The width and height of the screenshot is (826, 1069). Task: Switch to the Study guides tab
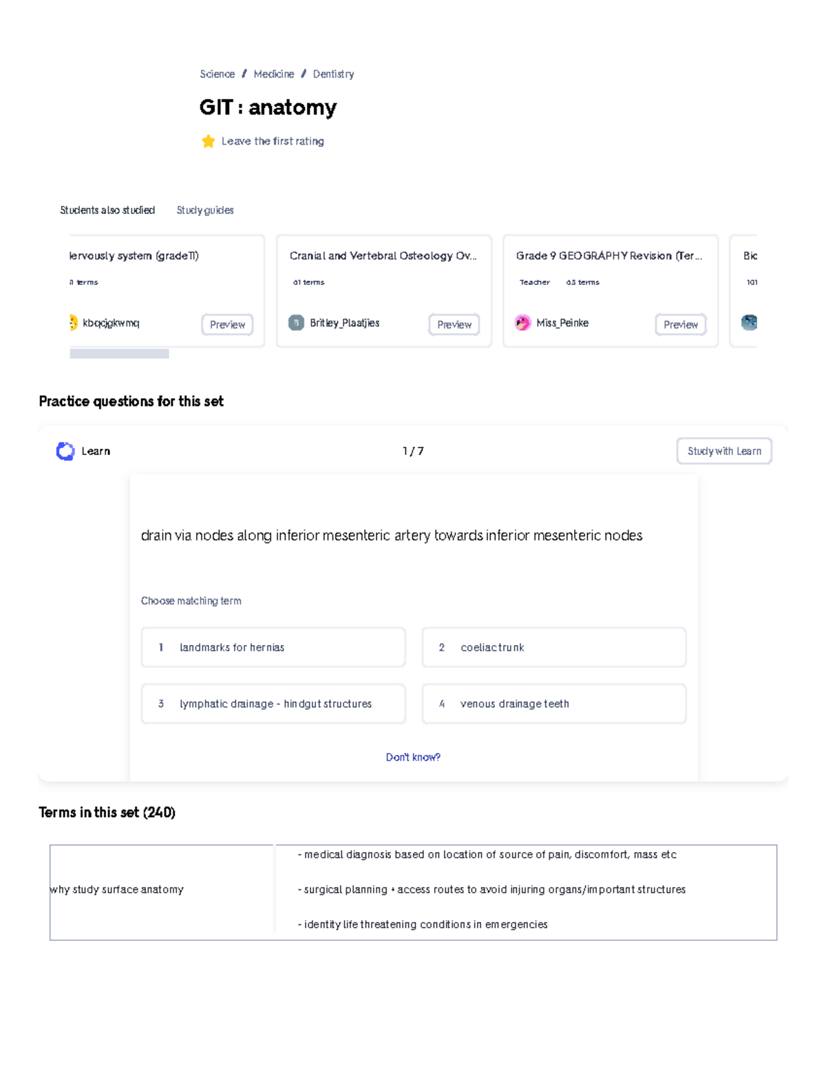pyautogui.click(x=205, y=210)
